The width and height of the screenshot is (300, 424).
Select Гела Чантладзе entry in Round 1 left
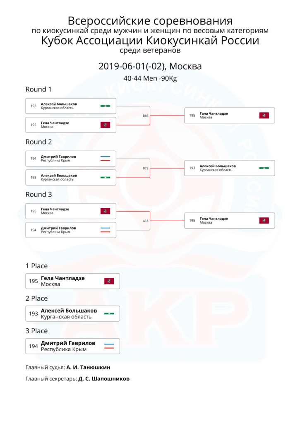tap(71, 125)
